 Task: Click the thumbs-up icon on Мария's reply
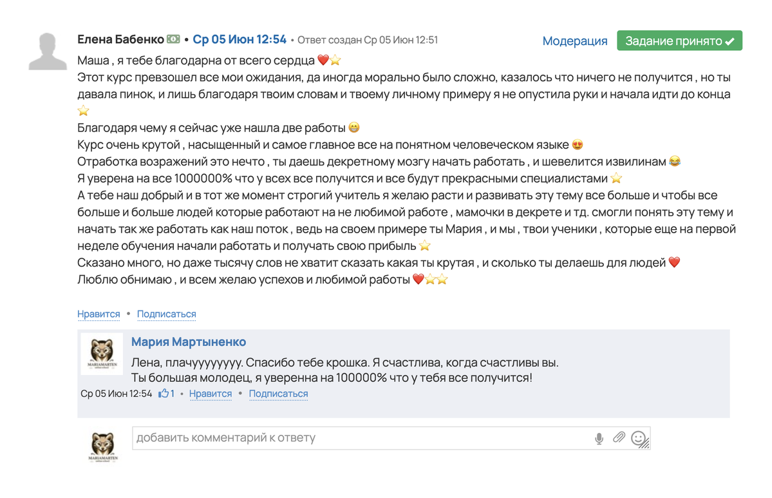tap(164, 394)
